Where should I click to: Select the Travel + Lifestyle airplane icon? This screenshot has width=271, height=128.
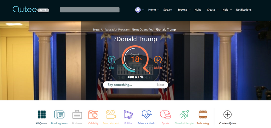(184, 114)
